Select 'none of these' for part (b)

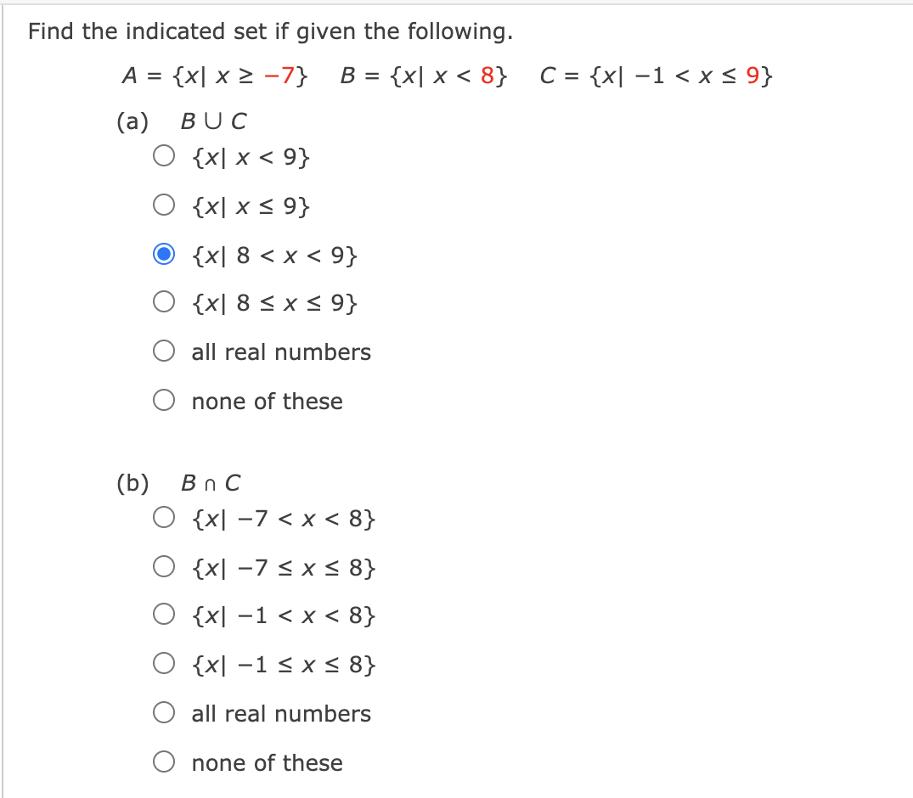(x=164, y=761)
